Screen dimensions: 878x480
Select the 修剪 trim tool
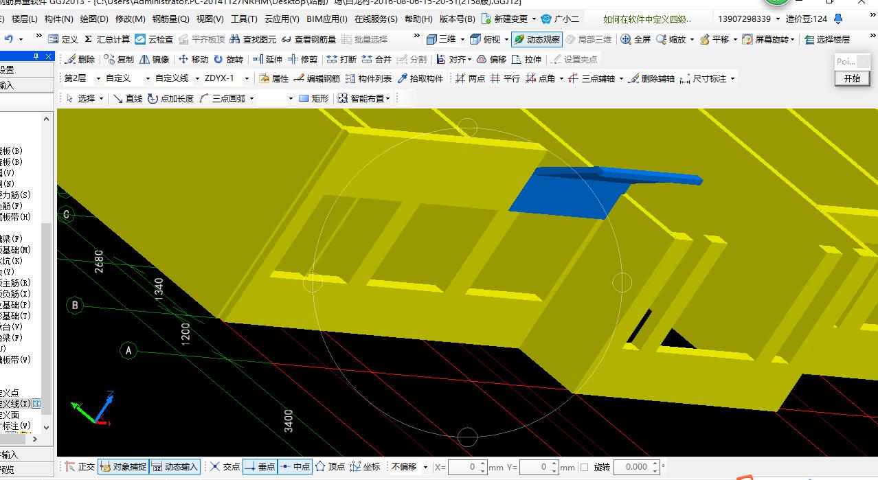pyautogui.click(x=303, y=59)
